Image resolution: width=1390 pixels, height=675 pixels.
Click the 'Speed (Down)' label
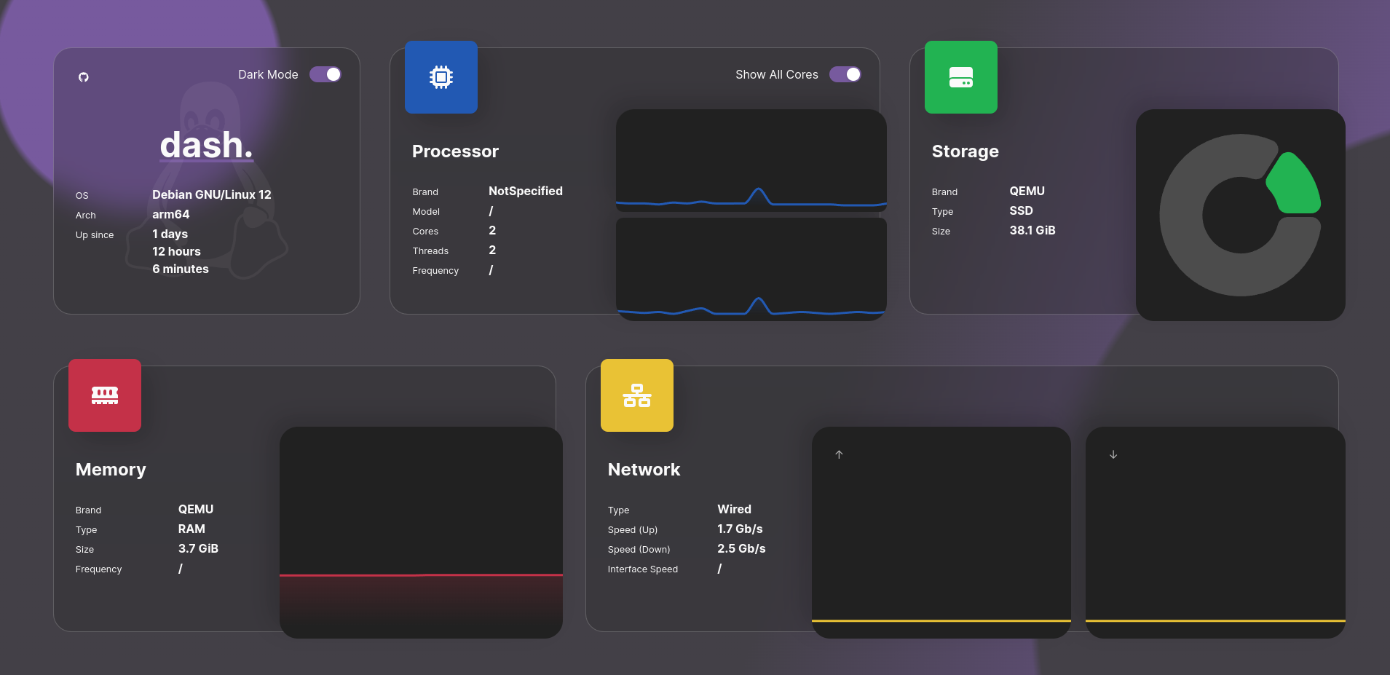pos(639,550)
